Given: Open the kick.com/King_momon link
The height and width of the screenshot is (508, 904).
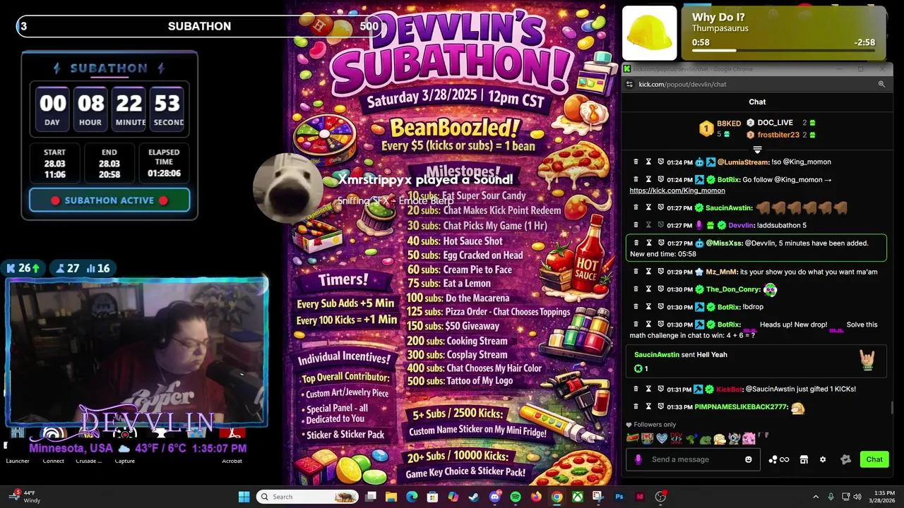Looking at the screenshot, I should pos(677,190).
